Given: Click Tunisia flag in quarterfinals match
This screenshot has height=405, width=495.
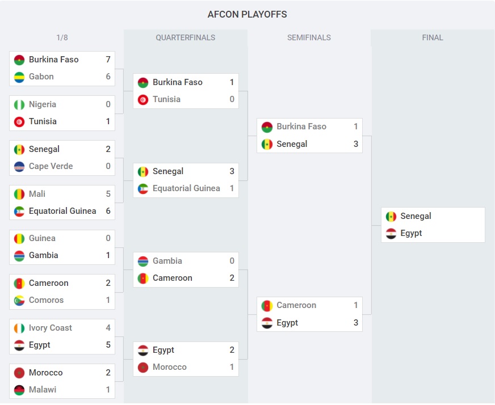Looking at the screenshot, I should [x=143, y=99].
